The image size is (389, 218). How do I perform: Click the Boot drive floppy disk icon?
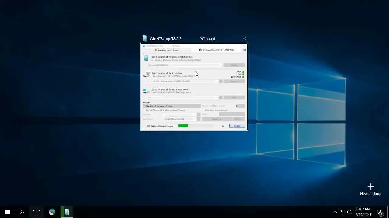pyautogui.click(x=146, y=74)
